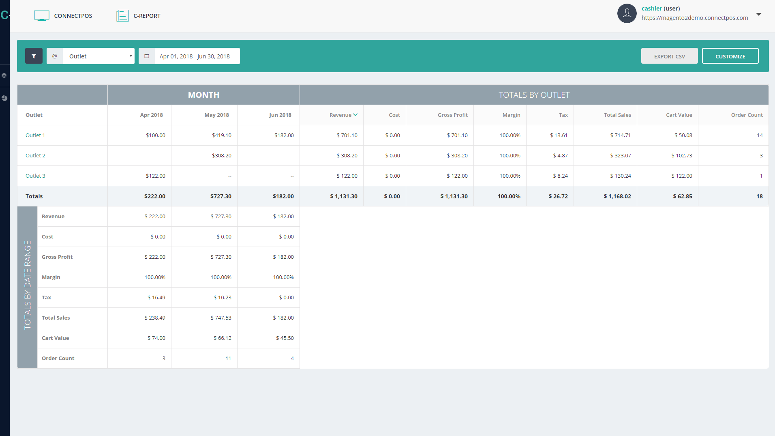Select the TOTALS BY OUTLET header

[533, 95]
